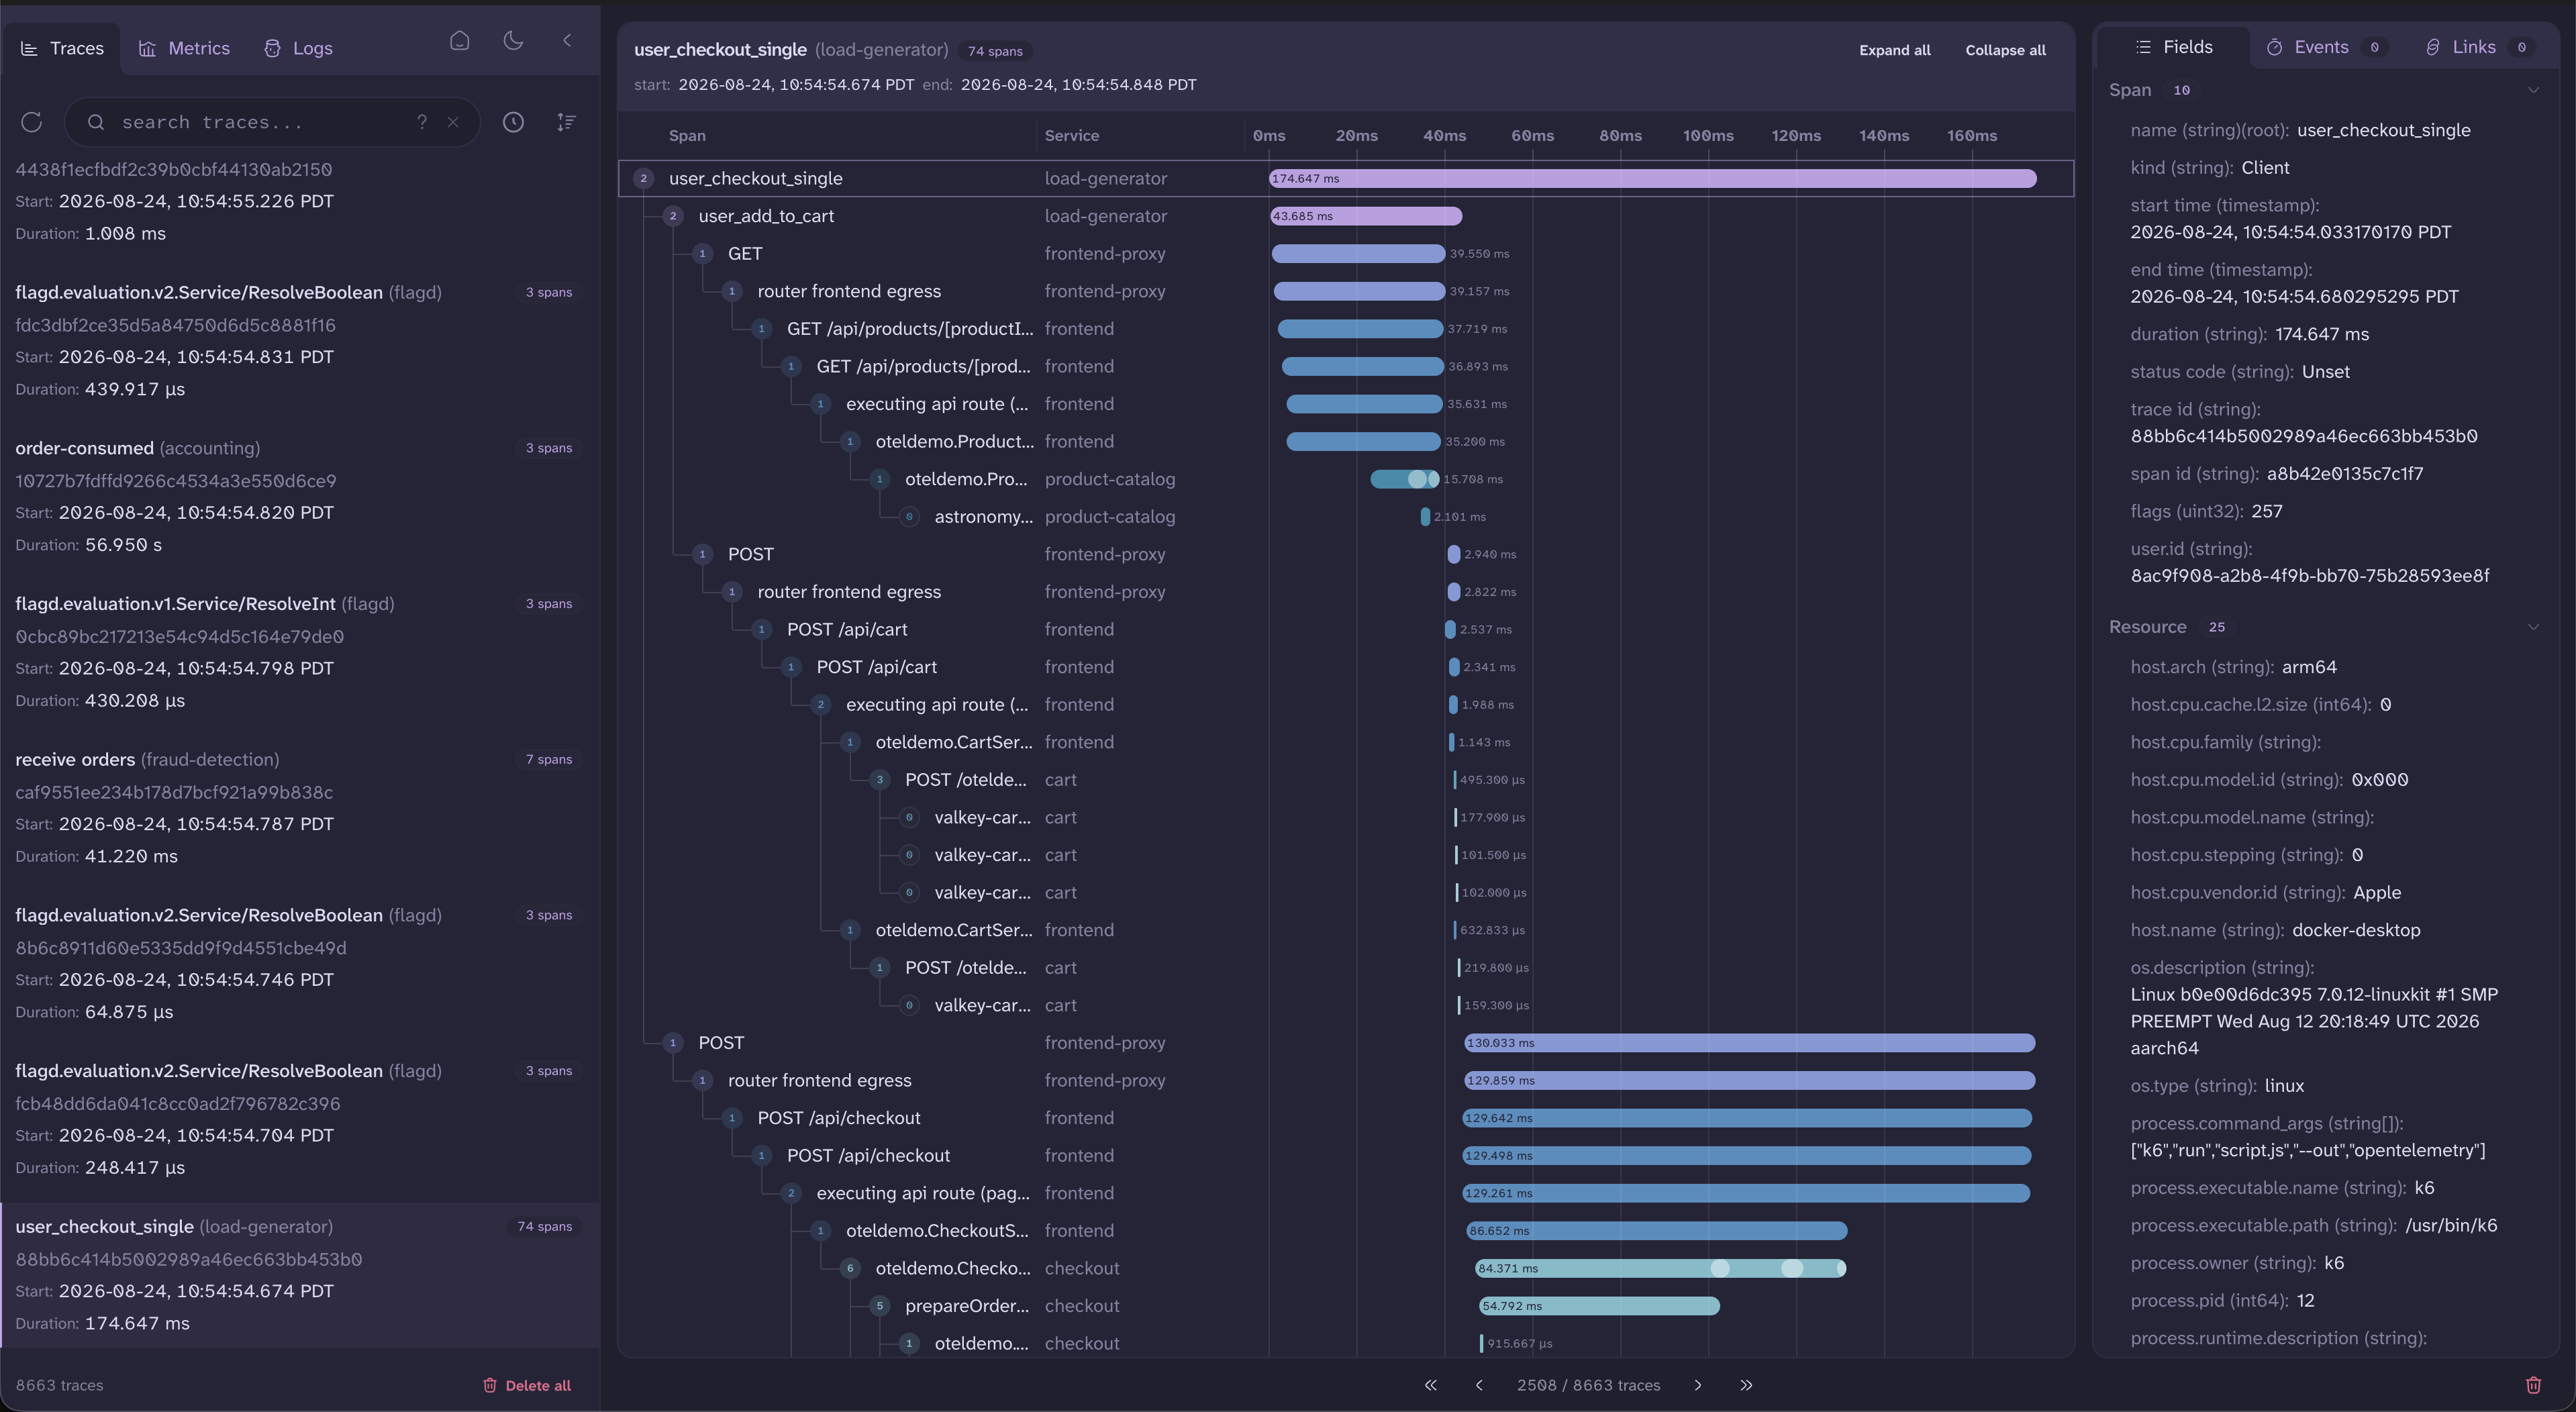Image resolution: width=2576 pixels, height=1412 pixels.
Task: Click the home icon in the sidebar header
Action: [x=459, y=41]
